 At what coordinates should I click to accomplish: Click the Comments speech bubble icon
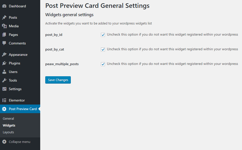pos(4,43)
